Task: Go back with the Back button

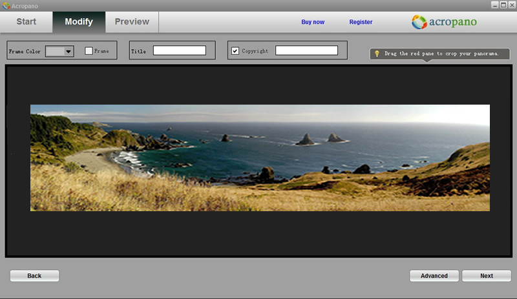Action: pos(35,276)
